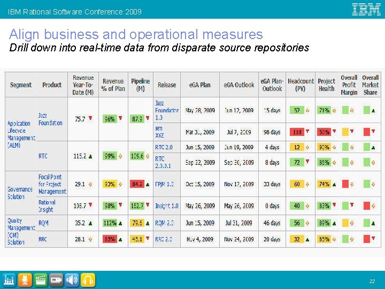Click green up arrow beside 35.2 revenue
This screenshot has height=289, width=385.
(x=90, y=224)
